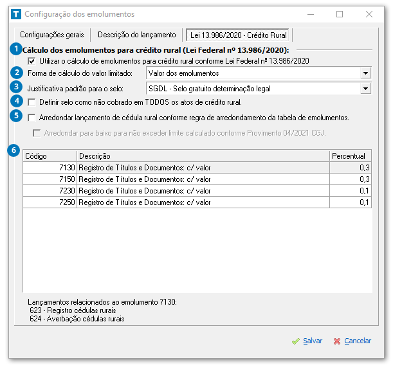This screenshot has width=393, height=367.
Task: Click '623 - Registro cédulas rurais' text
Action: point(73,310)
